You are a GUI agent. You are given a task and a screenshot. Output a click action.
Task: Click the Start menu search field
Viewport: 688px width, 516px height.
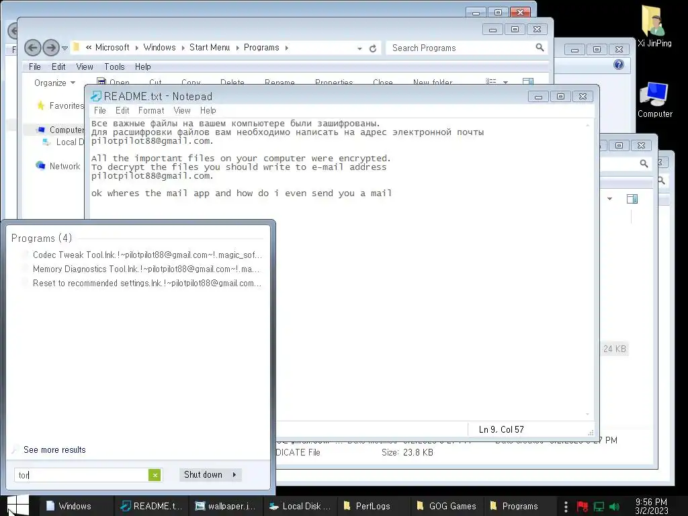81,475
